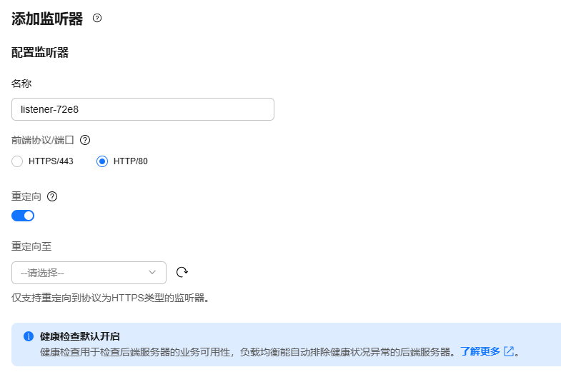The image size is (561, 387).
Task: Click the listener name field listener-72e8
Action: pos(143,109)
